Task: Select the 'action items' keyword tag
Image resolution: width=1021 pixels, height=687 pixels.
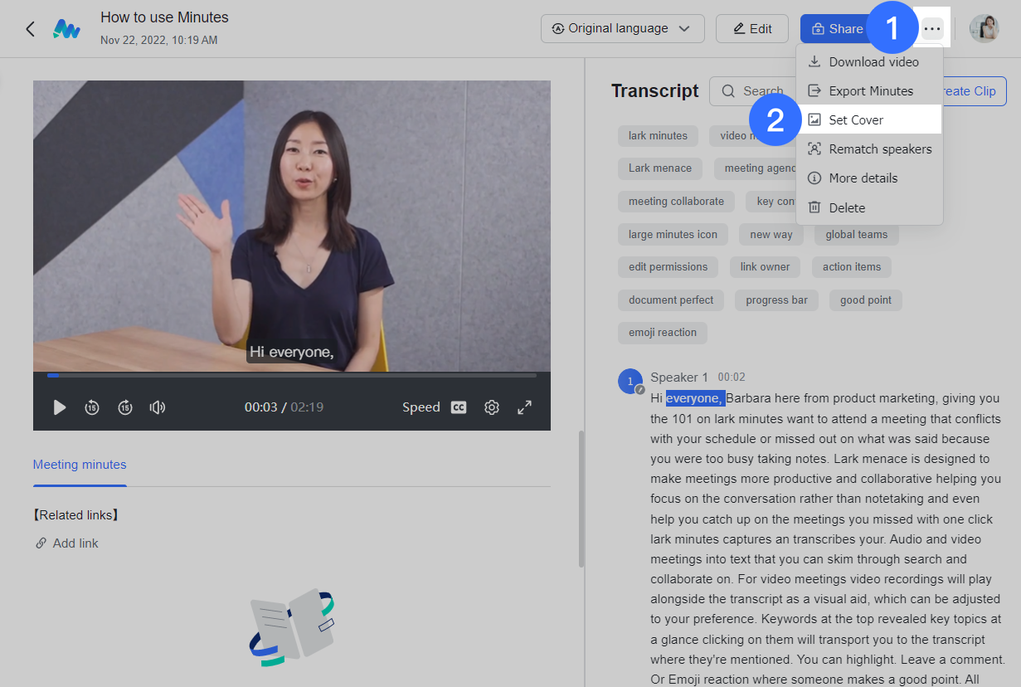Action: point(851,266)
